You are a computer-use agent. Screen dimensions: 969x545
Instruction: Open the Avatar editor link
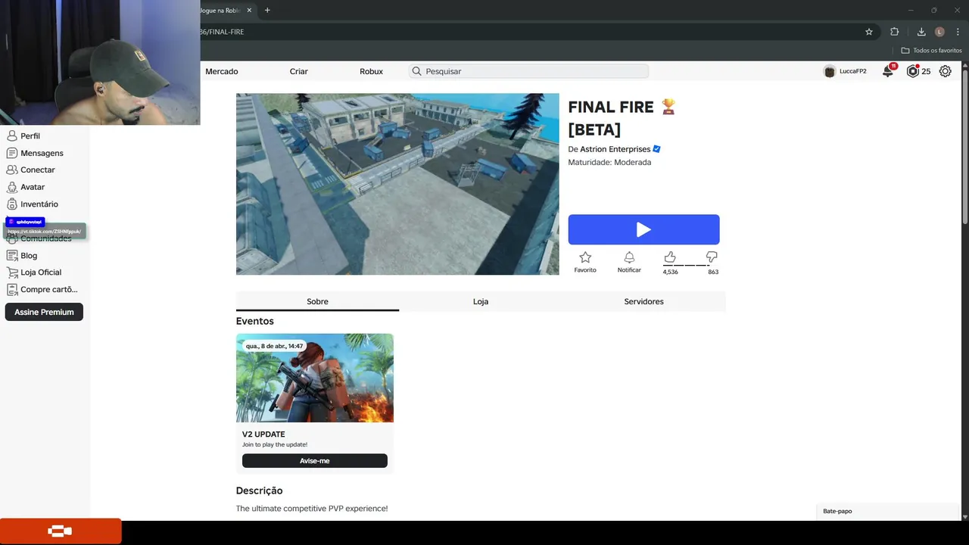[25, 187]
